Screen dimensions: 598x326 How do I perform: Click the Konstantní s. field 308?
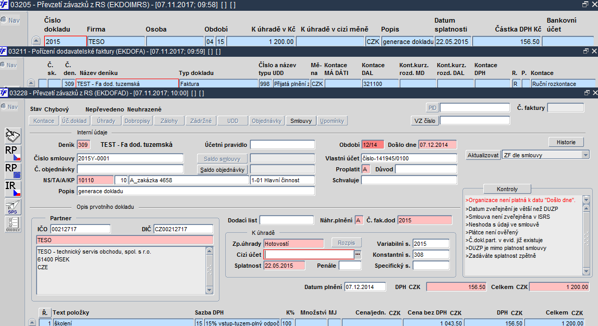(x=431, y=255)
